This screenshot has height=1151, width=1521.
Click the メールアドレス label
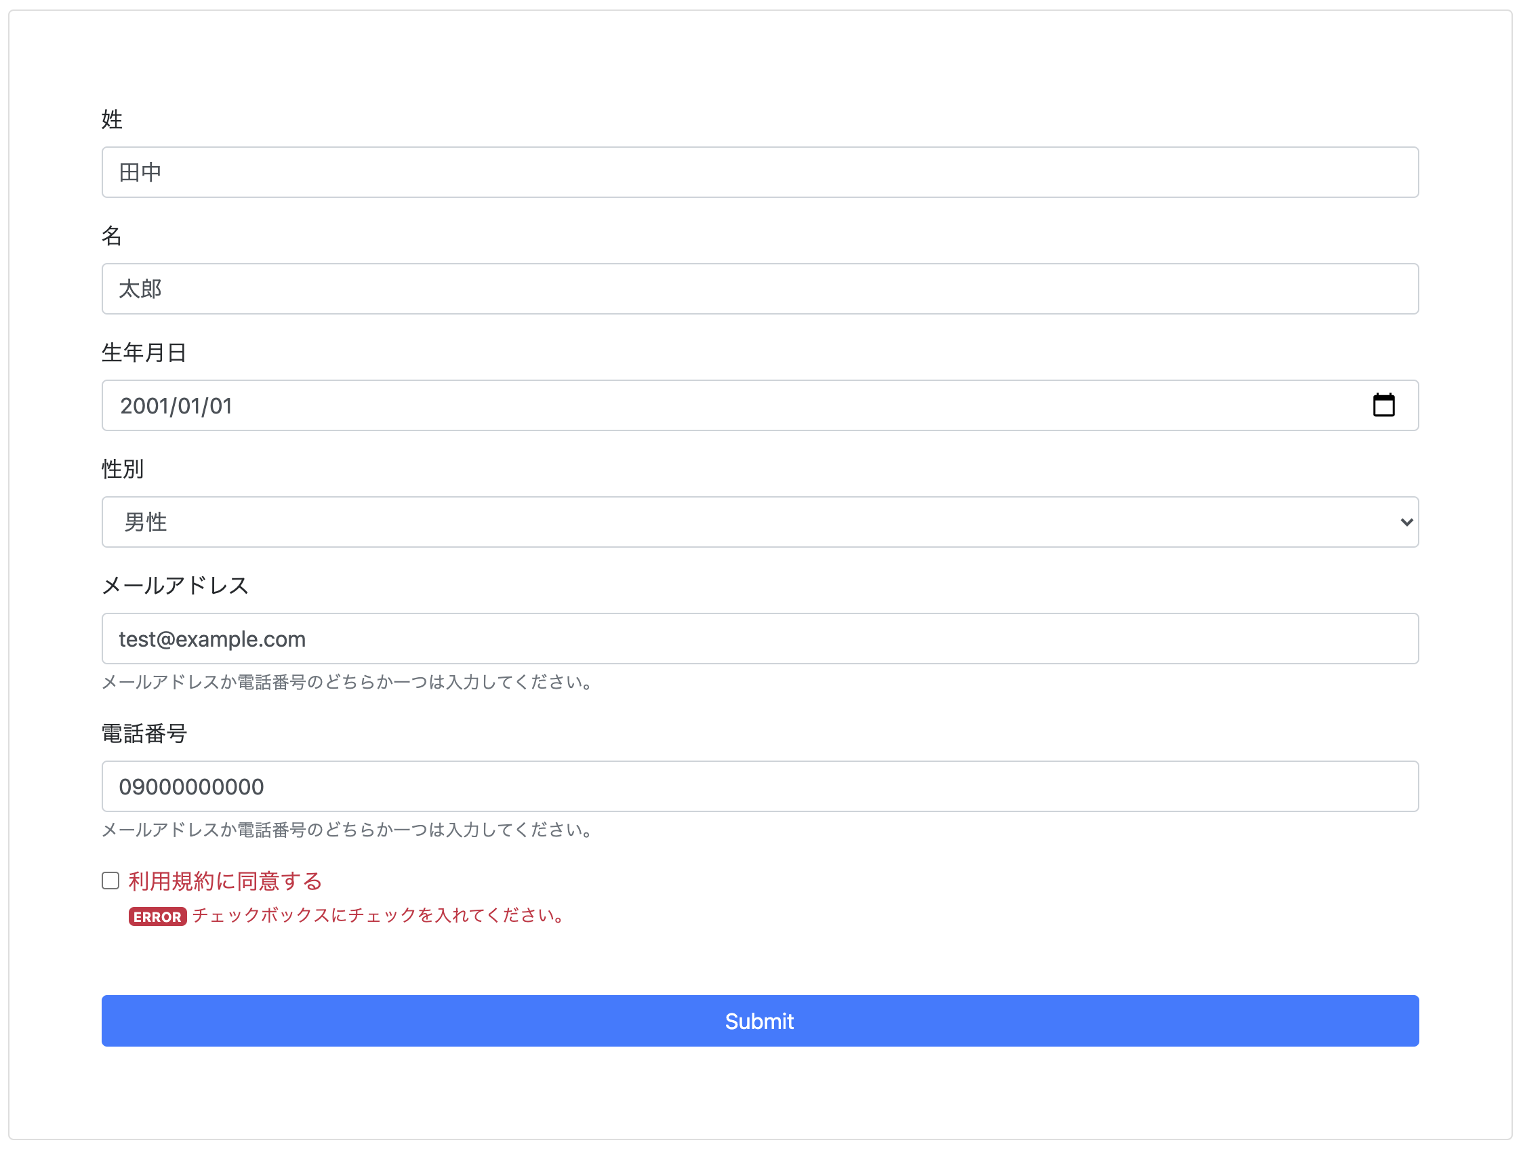(176, 585)
